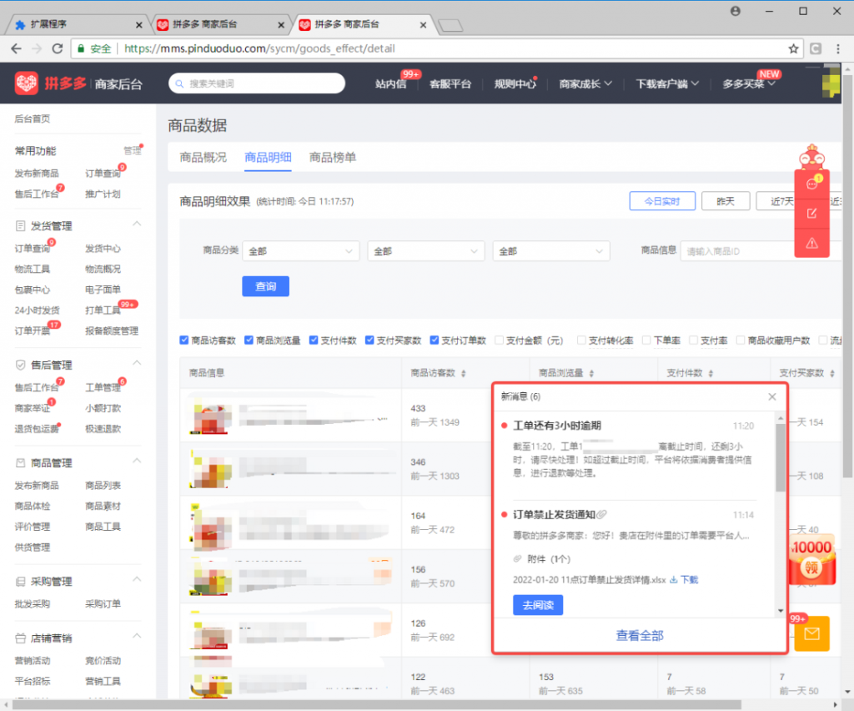Close the 新消息 notification popup
Screen dimensions: 854x711
tap(772, 397)
